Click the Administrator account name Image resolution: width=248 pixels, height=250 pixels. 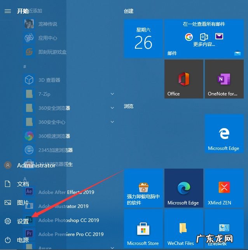coord(36,165)
